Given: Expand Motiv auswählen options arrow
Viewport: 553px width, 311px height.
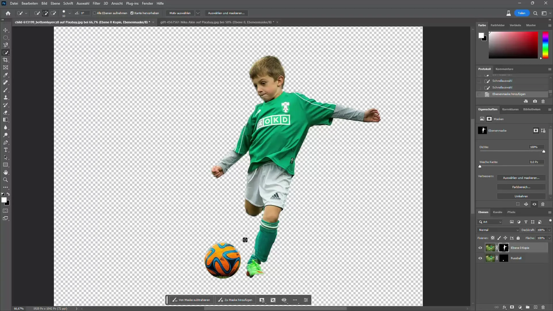Looking at the screenshot, I should coord(198,13).
